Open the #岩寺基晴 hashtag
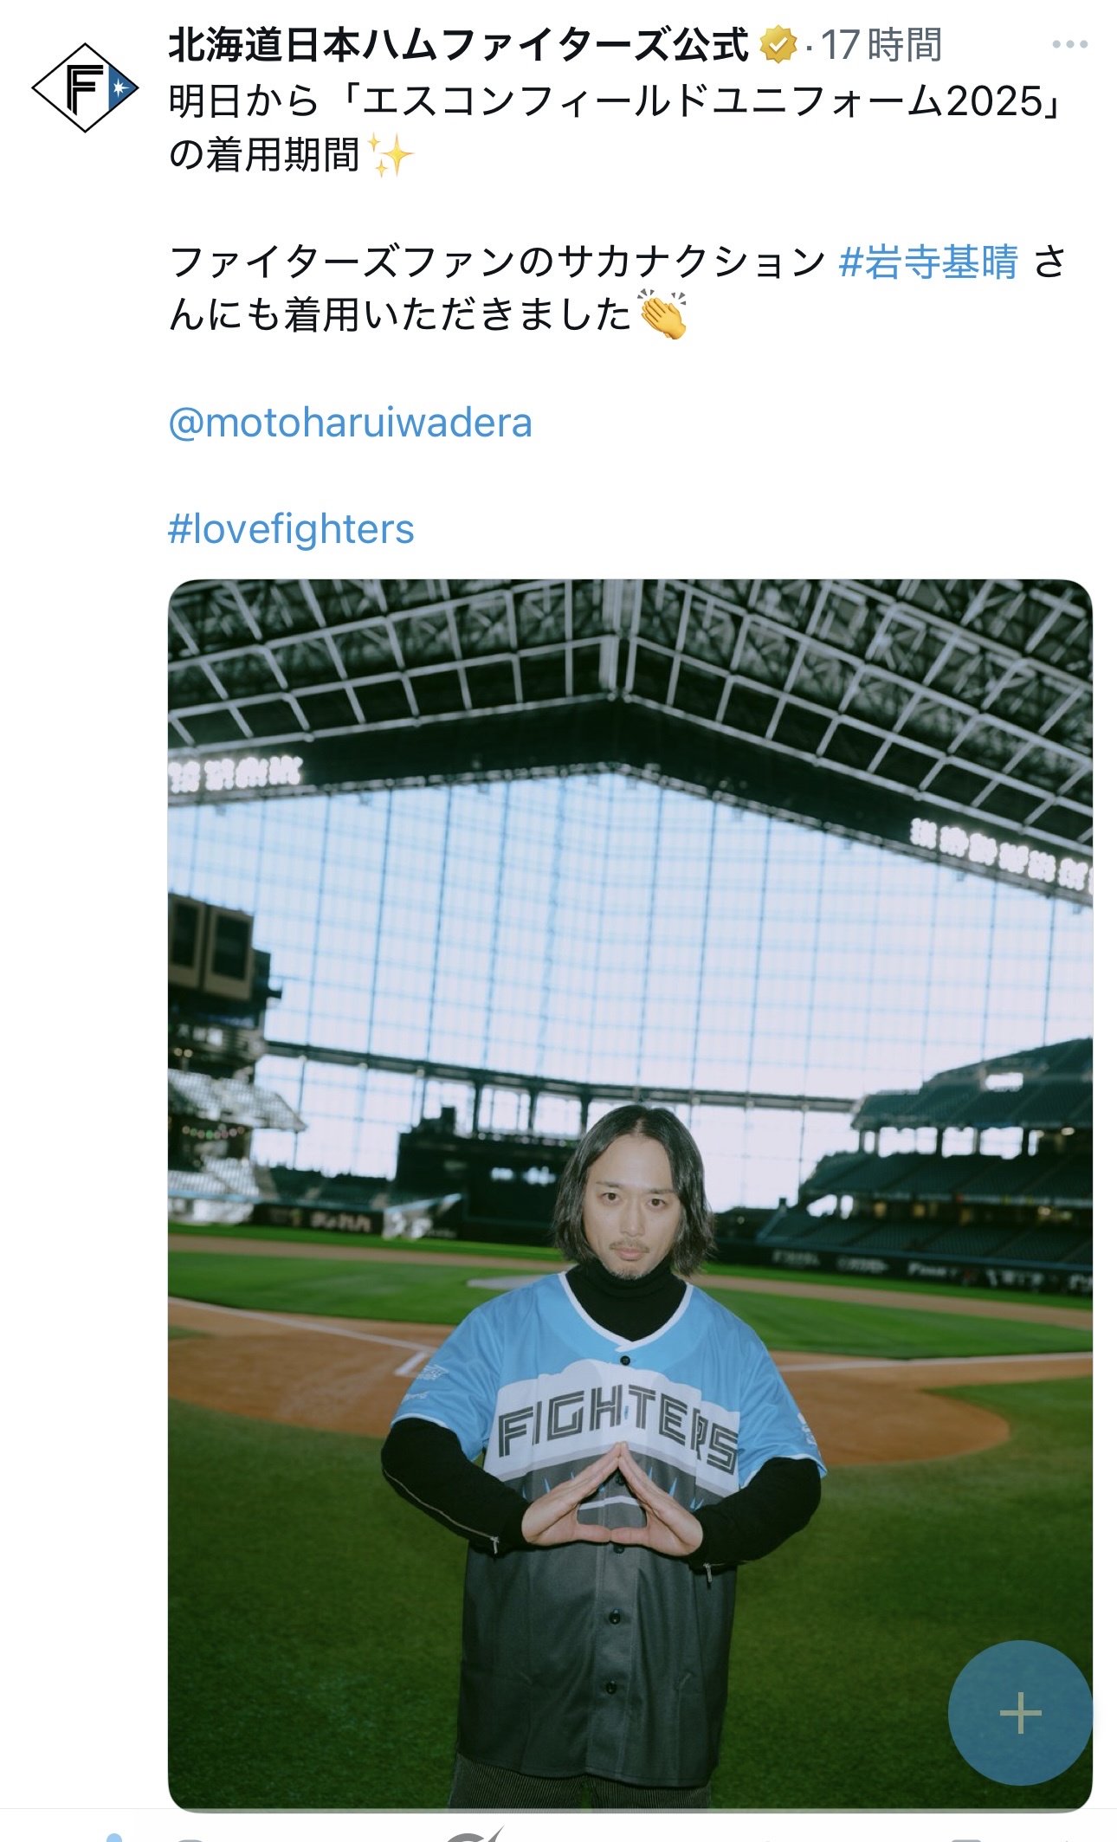Image resolution: width=1117 pixels, height=1842 pixels. [x=928, y=262]
